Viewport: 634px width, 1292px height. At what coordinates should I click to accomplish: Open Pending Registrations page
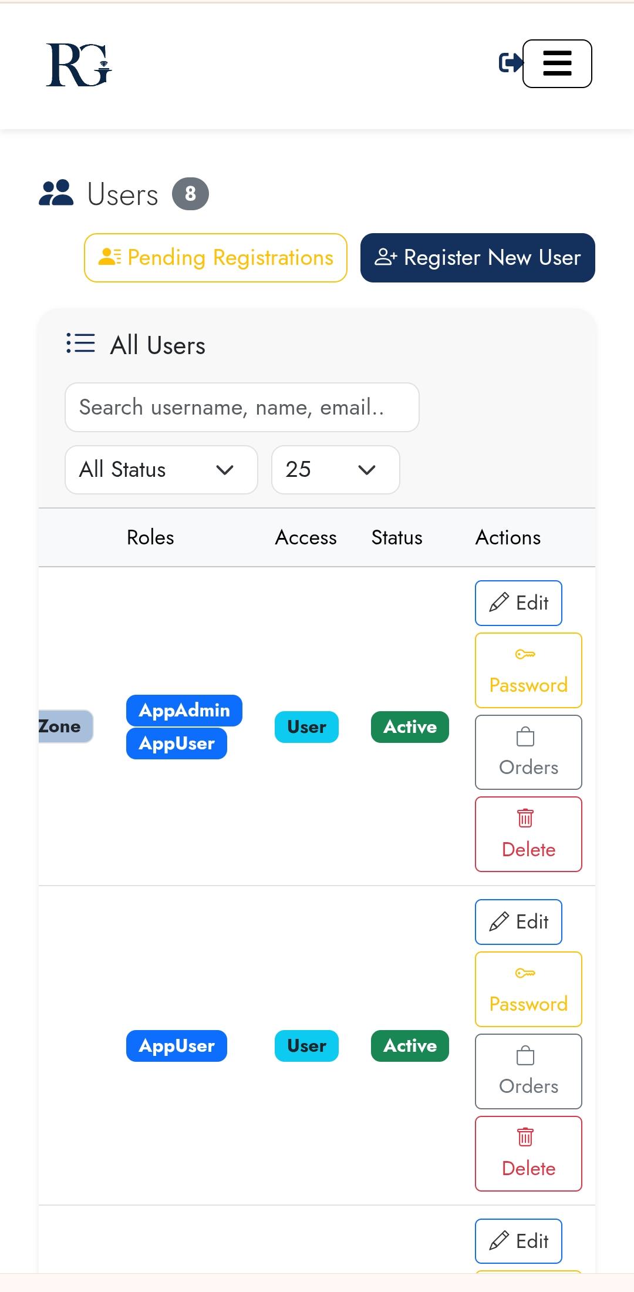[x=215, y=258]
